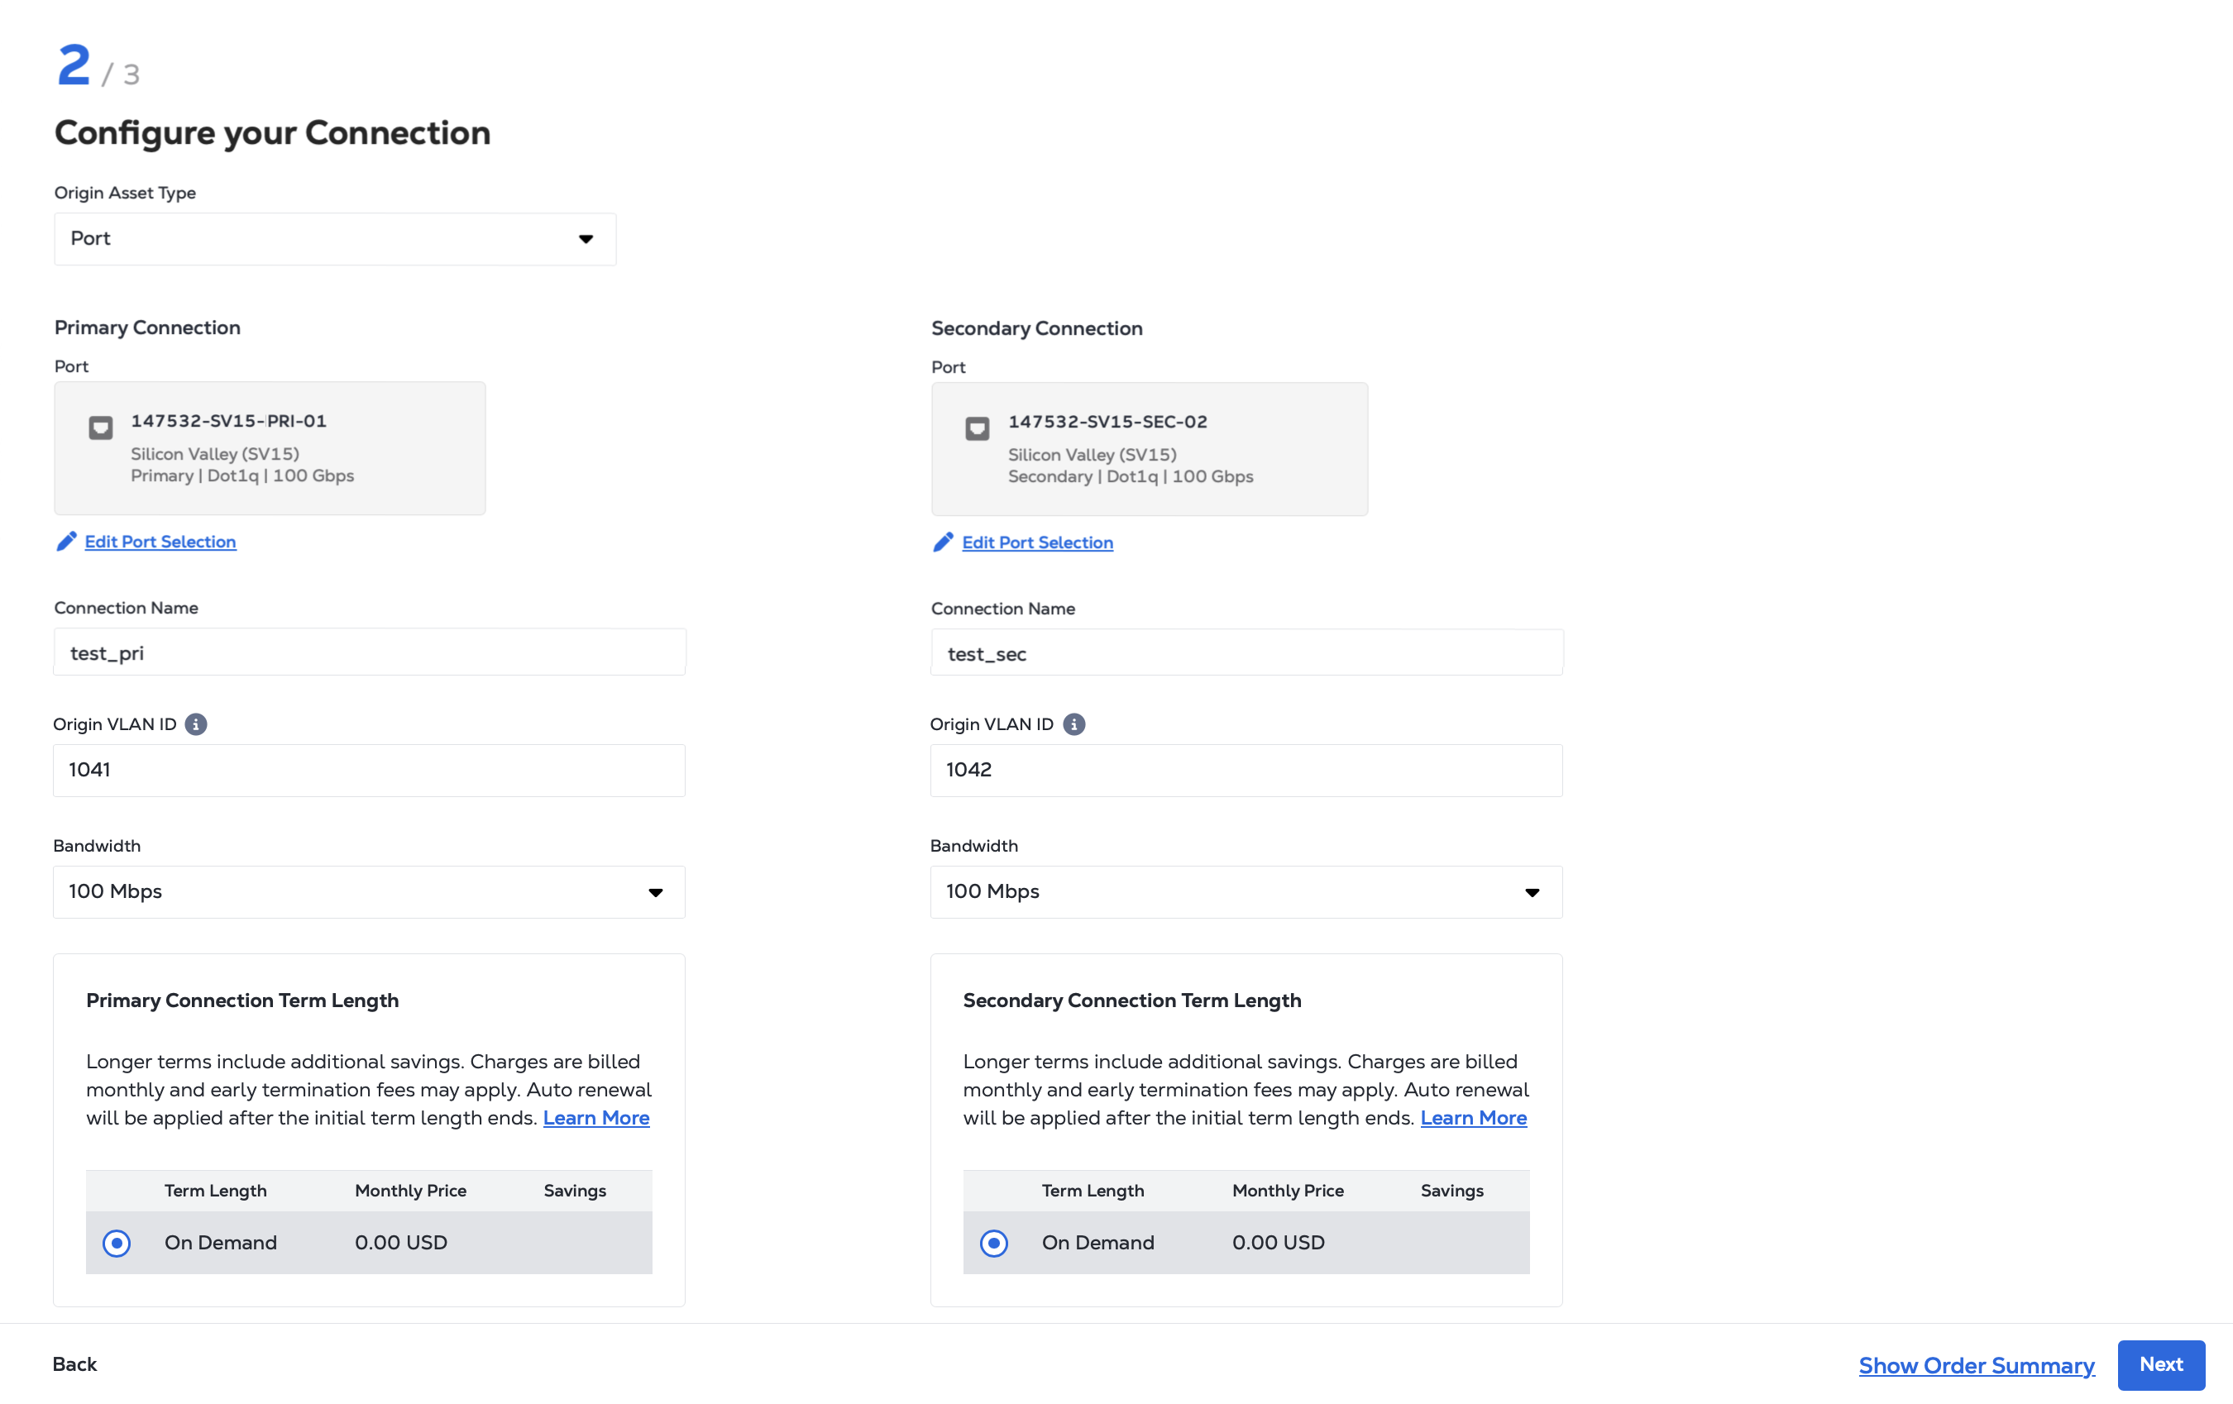Select the secondary On Demand term radio button
This screenshot has width=2233, height=1404.
pos(993,1243)
